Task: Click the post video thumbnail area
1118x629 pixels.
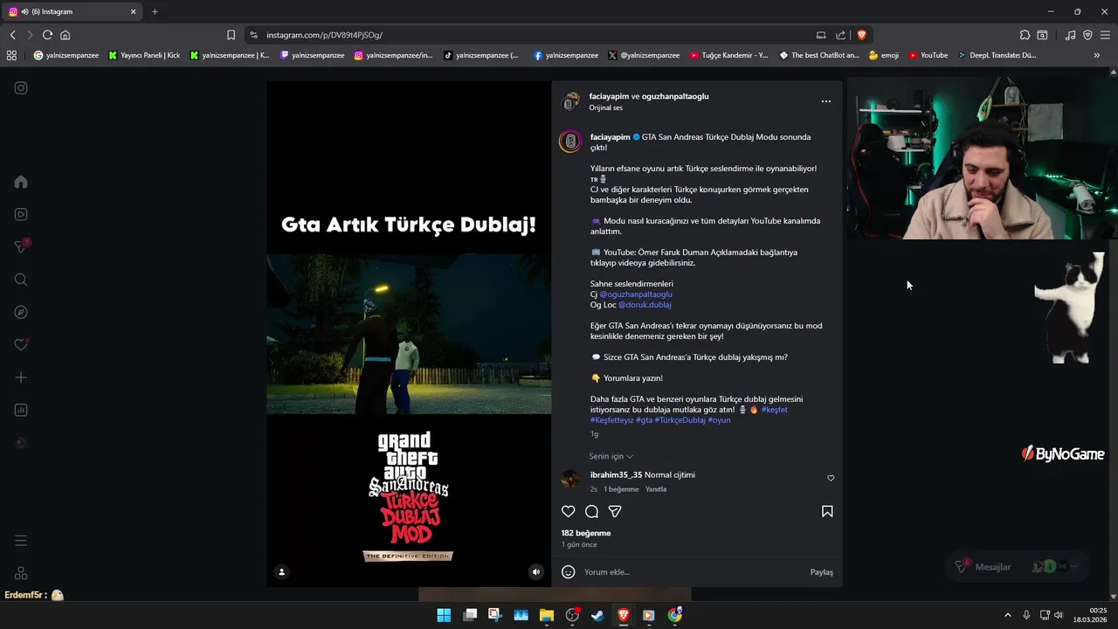Action: 409,334
